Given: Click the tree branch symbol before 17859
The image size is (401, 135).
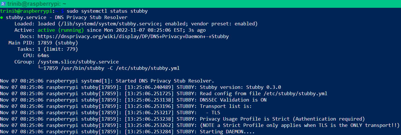Looking at the screenshot, I should 40,68.
